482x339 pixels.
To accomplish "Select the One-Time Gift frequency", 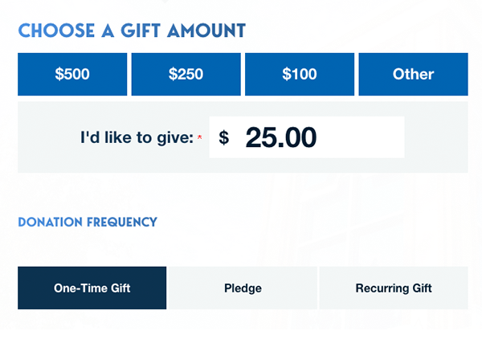I will [x=92, y=288].
